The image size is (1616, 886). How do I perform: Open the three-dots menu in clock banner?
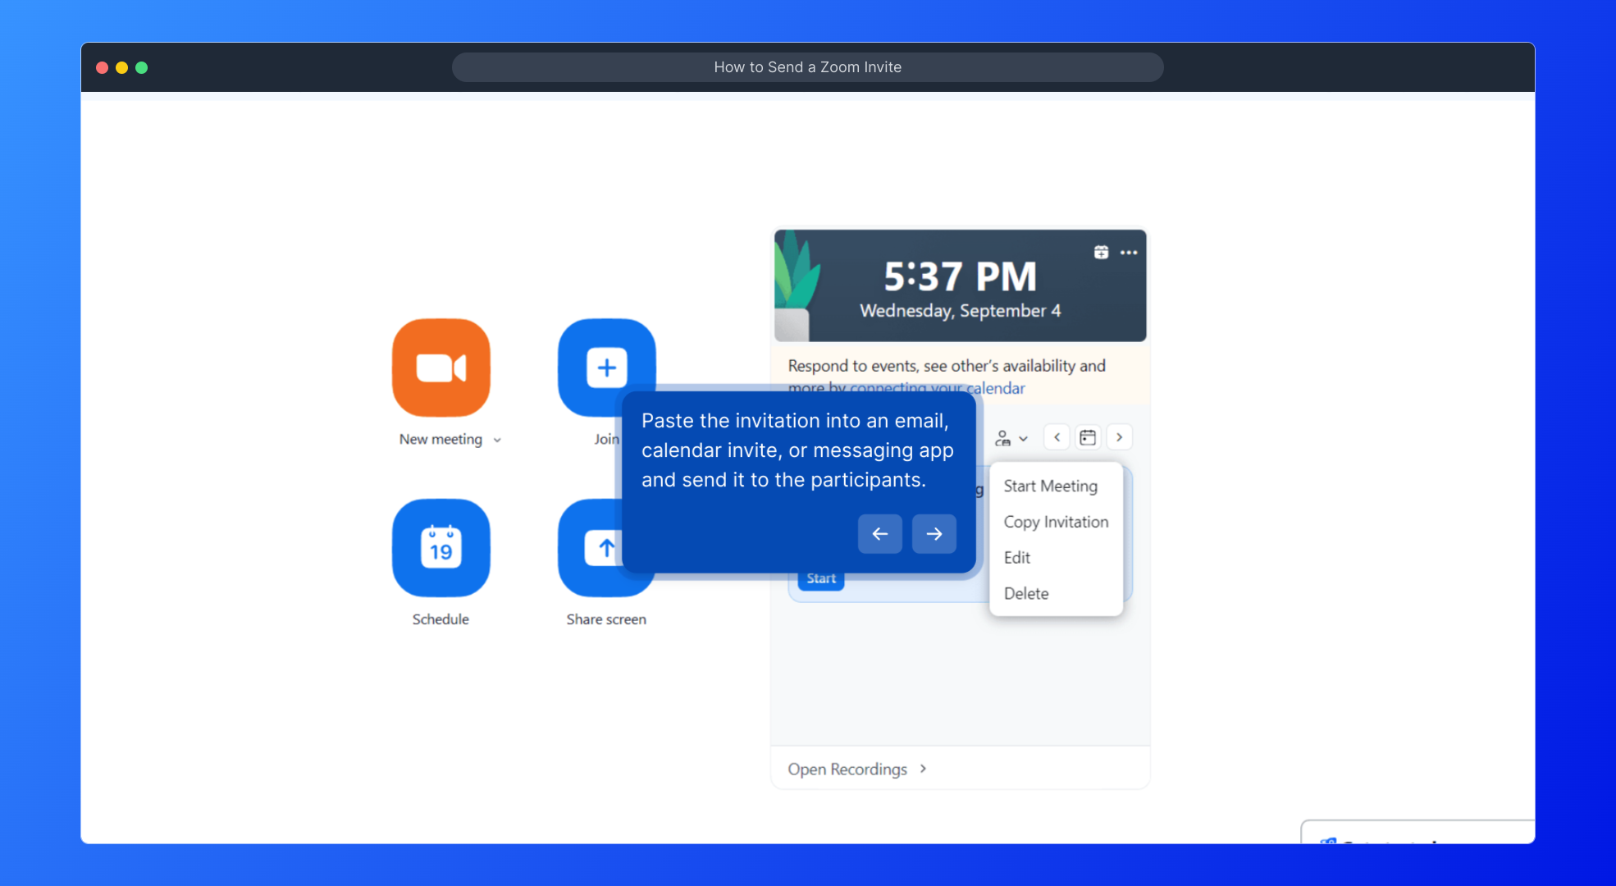coord(1129,253)
